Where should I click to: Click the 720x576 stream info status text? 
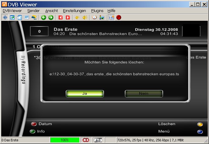click(150, 140)
